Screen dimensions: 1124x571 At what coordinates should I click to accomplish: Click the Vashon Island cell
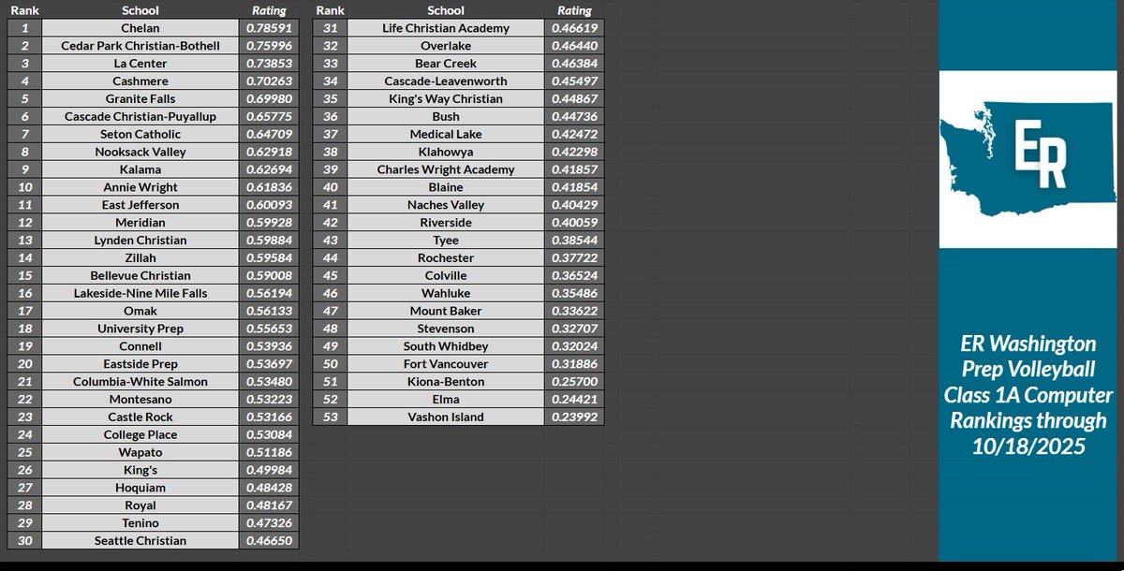(446, 417)
